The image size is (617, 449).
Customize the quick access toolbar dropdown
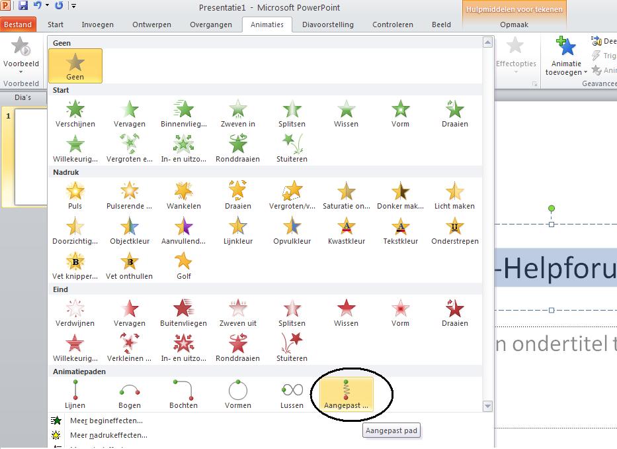pyautogui.click(x=73, y=5)
